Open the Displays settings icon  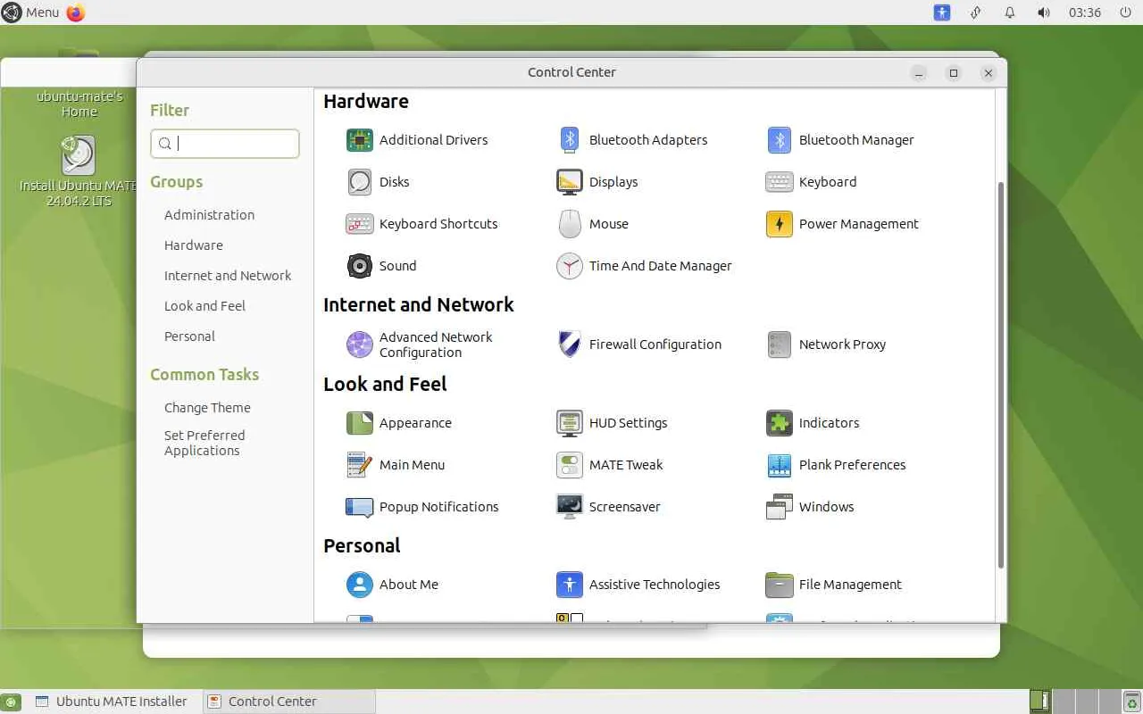pyautogui.click(x=569, y=182)
